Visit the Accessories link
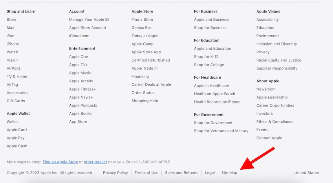Viewport: 333px width, 183px height. click(17, 93)
